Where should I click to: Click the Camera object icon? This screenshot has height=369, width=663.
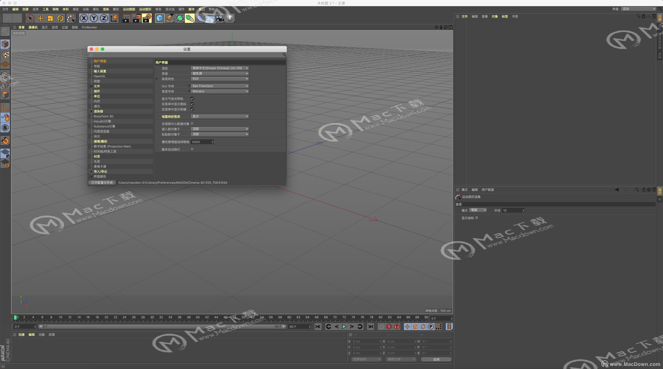(x=220, y=18)
